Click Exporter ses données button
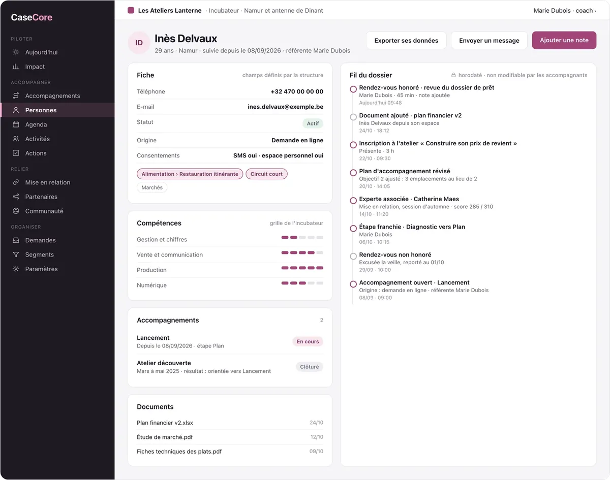The image size is (610, 480). pyautogui.click(x=406, y=41)
